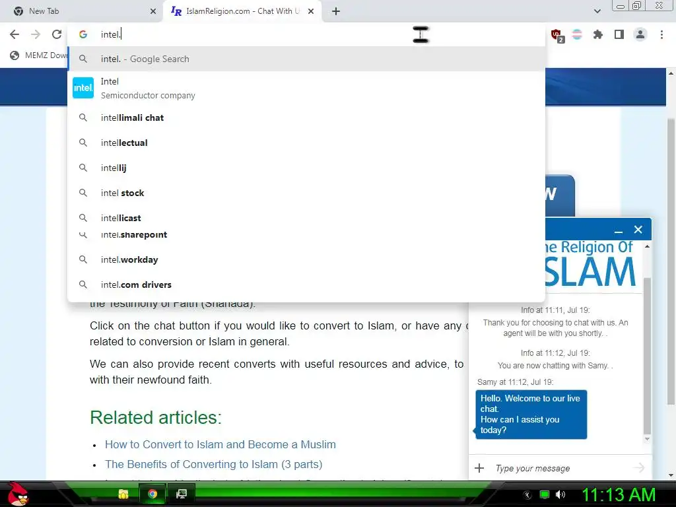
Task: Minimize the live chat widget
Action: 619,230
